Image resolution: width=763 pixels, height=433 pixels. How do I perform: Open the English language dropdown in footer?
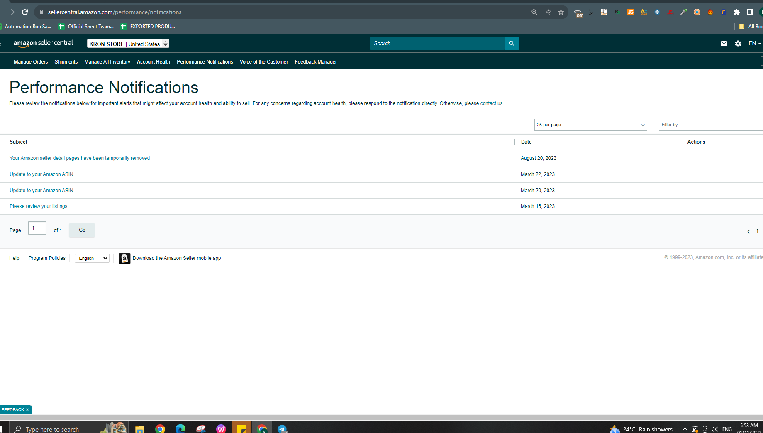92,258
